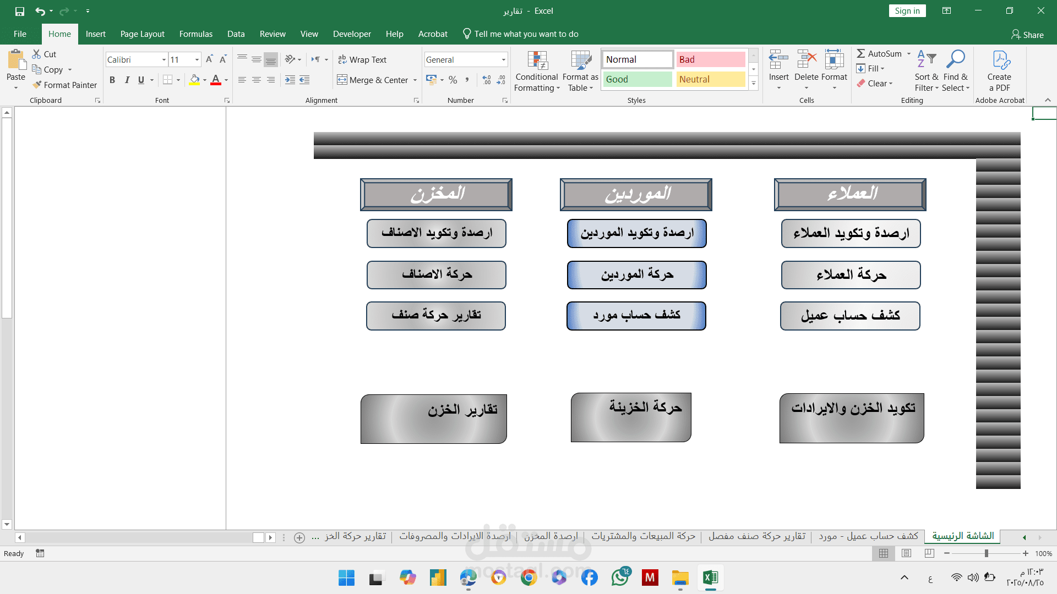The width and height of the screenshot is (1057, 594).
Task: Toggle Wrap Text option
Action: (362, 59)
